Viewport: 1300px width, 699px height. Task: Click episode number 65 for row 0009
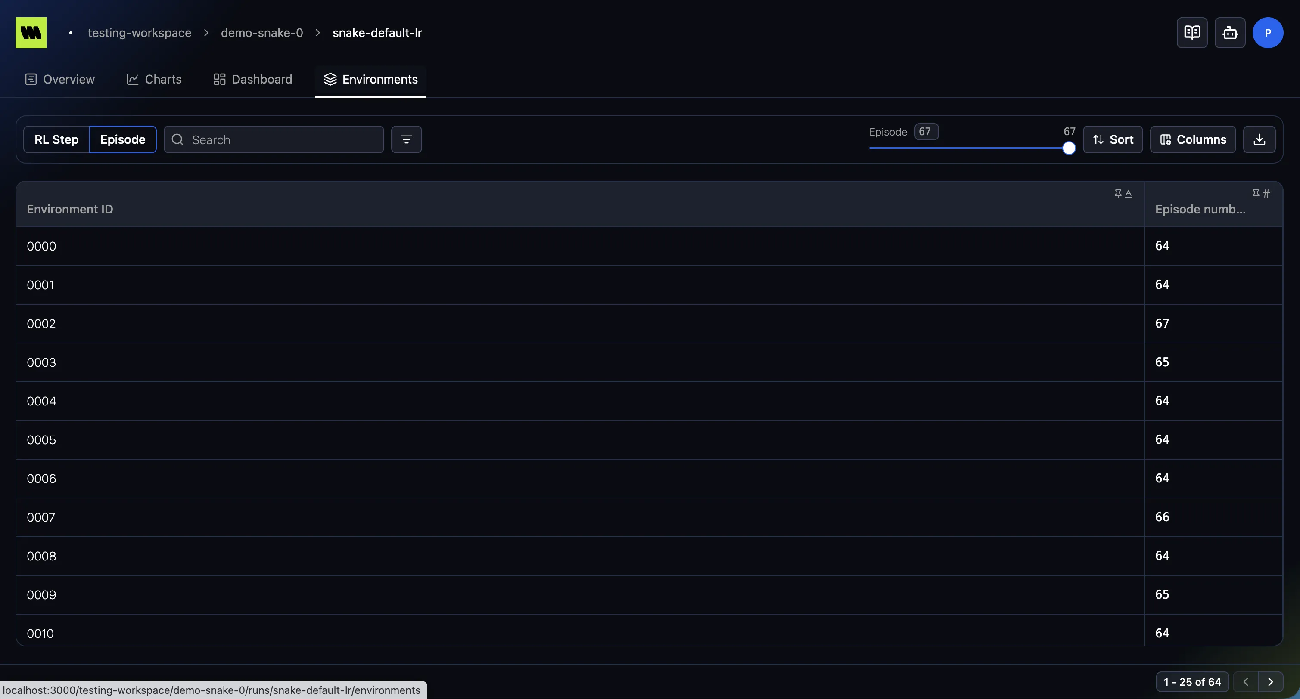[1162, 594]
